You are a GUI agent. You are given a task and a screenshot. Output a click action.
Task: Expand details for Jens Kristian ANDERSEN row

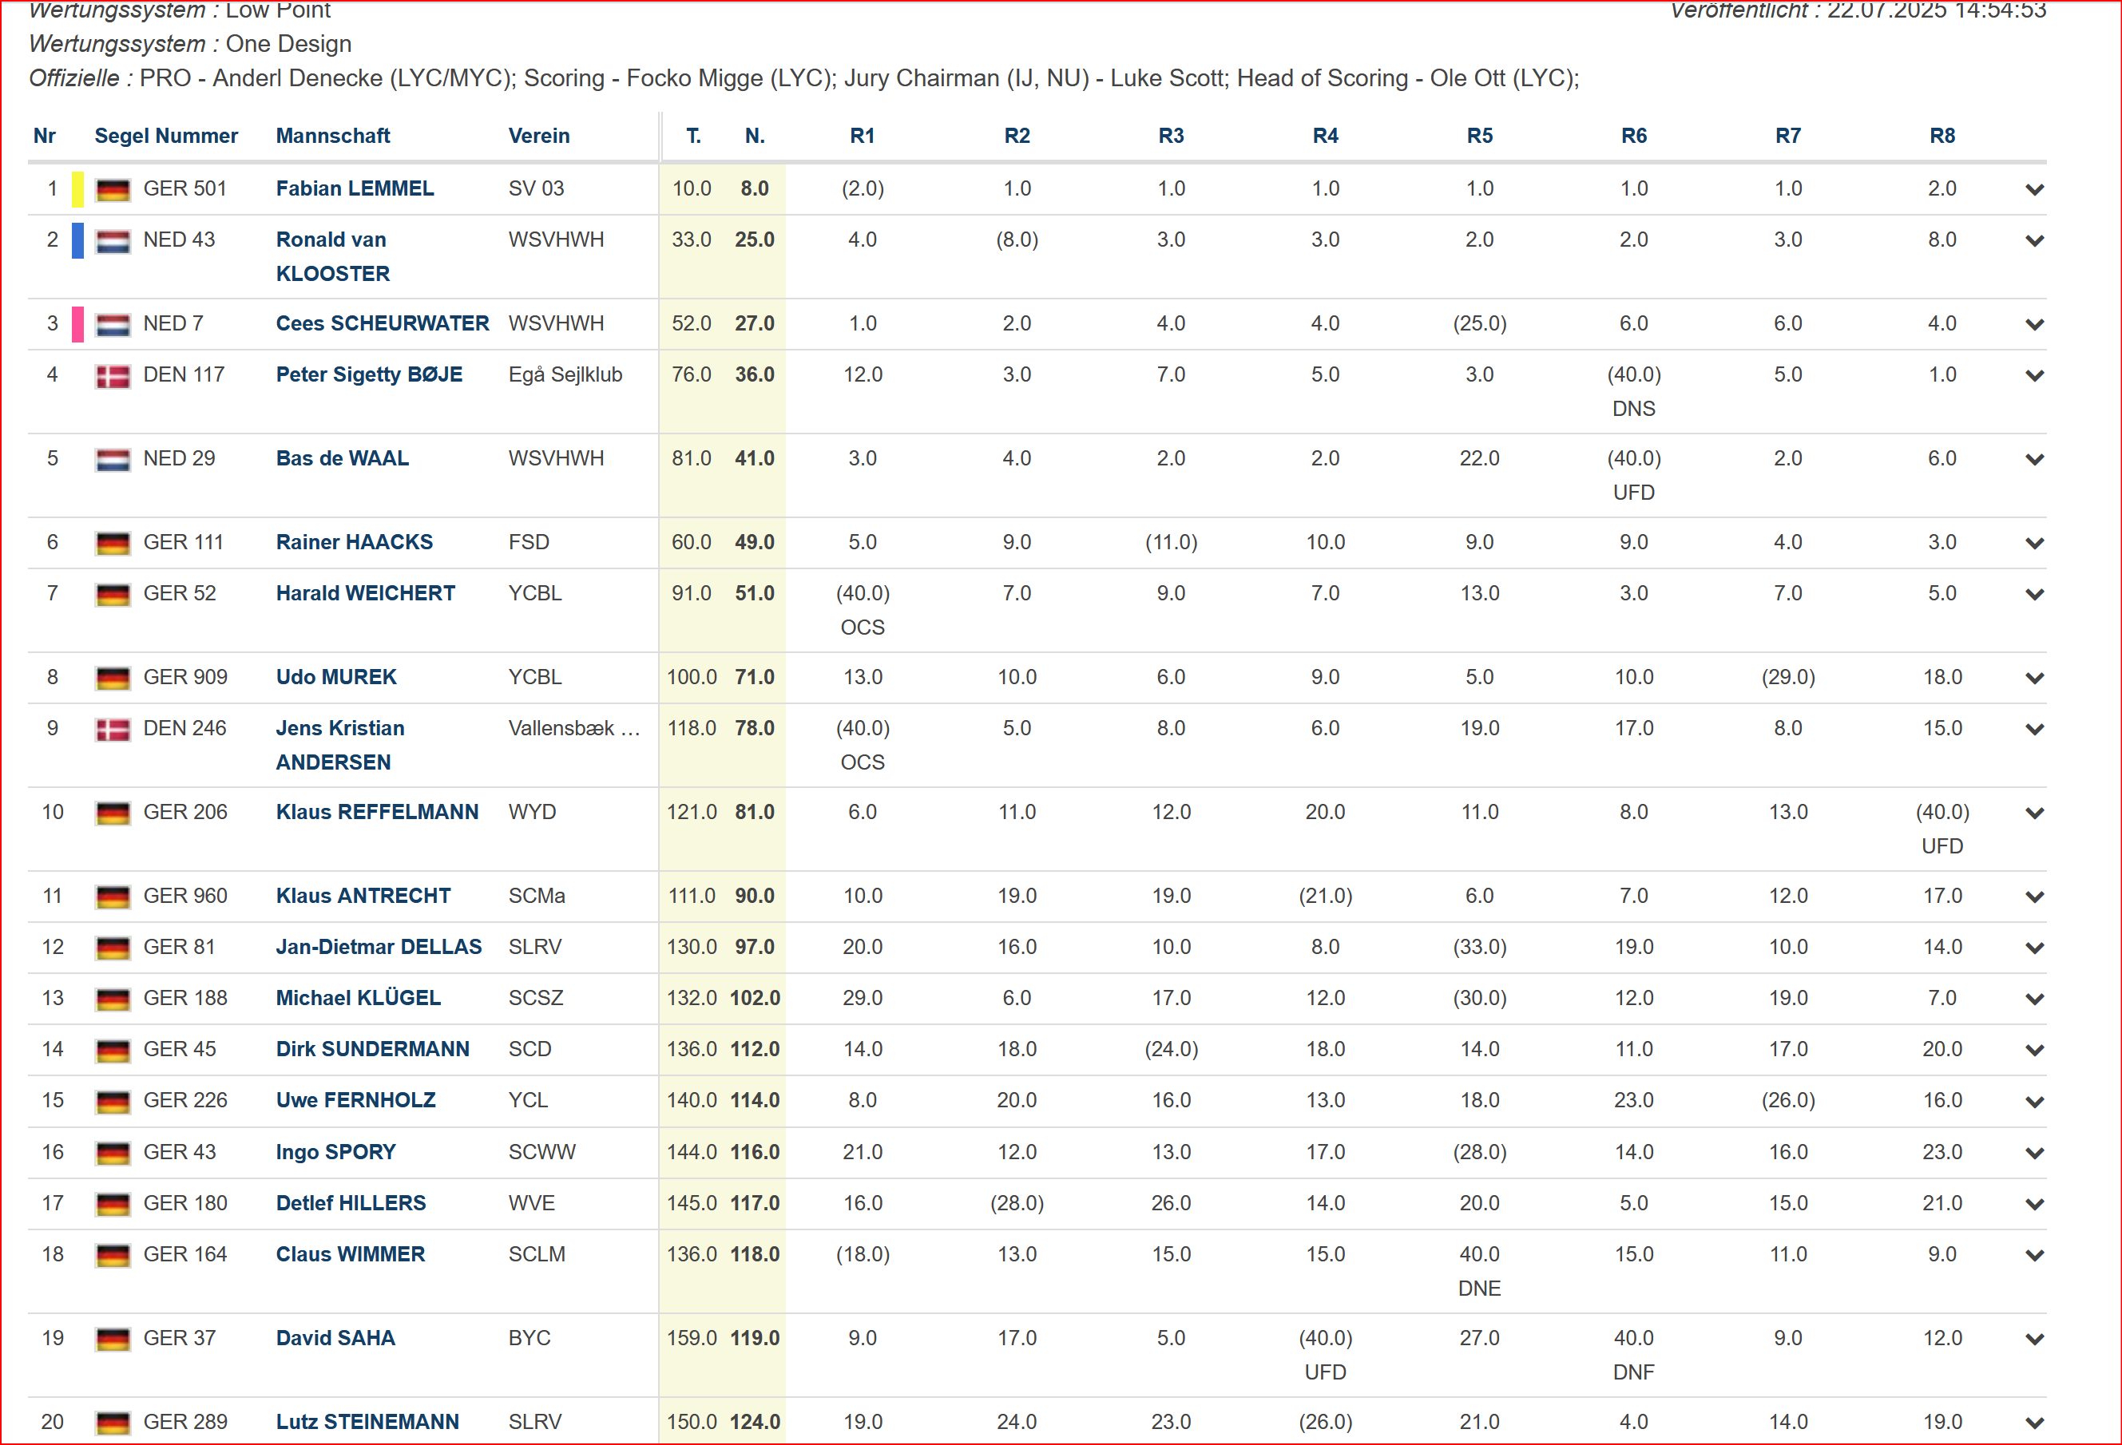point(2033,730)
